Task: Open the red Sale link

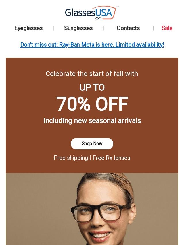Action: coord(167,28)
